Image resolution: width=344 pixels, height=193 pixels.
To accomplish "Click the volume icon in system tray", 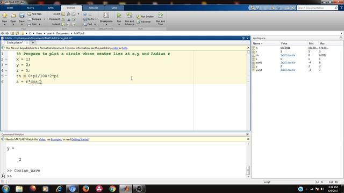I will [x=322, y=189].
